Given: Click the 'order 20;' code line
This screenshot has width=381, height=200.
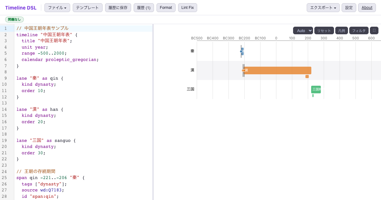Looking at the screenshot, I should (x=34, y=122).
